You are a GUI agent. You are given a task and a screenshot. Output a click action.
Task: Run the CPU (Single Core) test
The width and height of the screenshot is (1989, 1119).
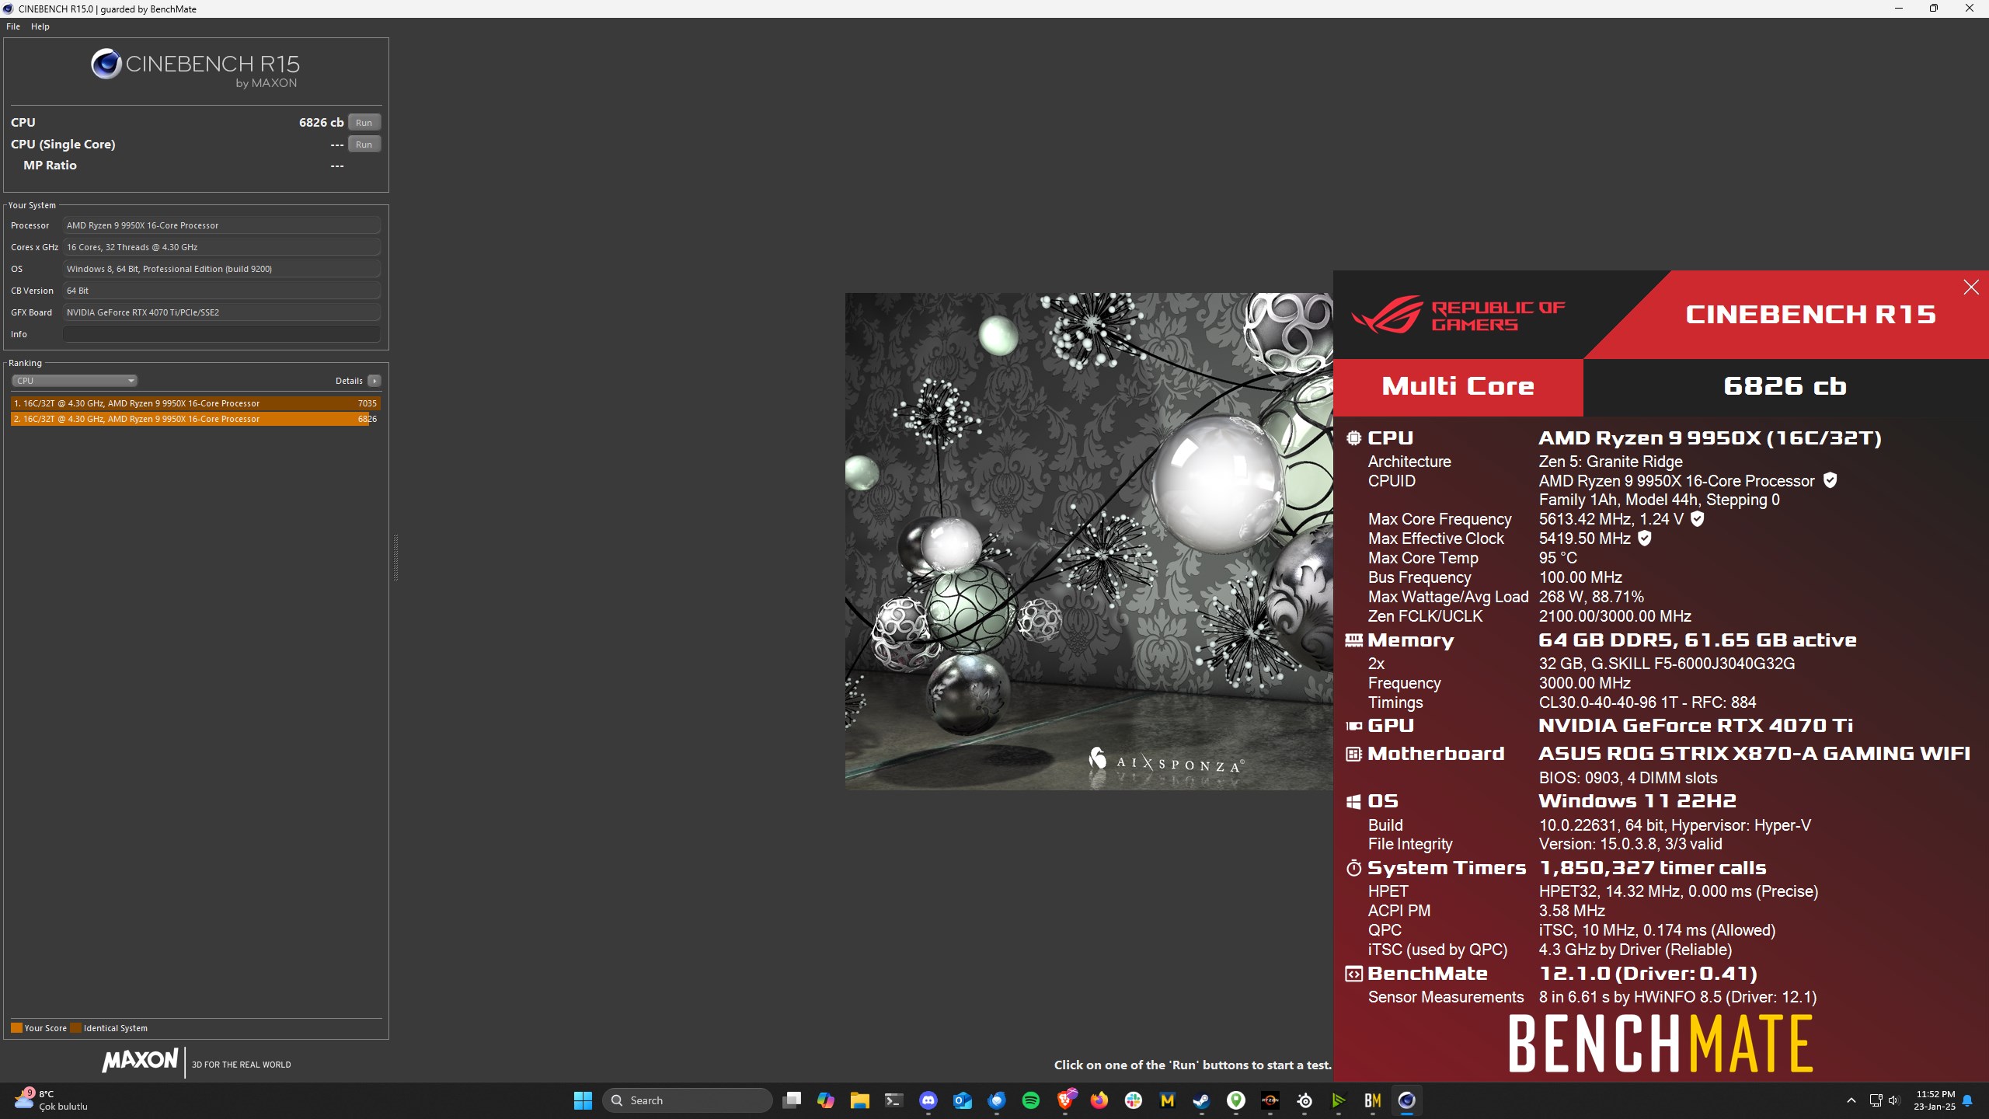pyautogui.click(x=364, y=145)
